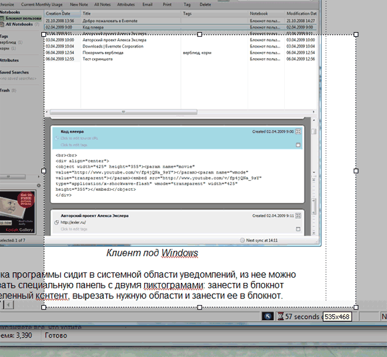Click top-left selection resize handle
The height and width of the screenshot is (357, 387).
[x=43, y=34]
